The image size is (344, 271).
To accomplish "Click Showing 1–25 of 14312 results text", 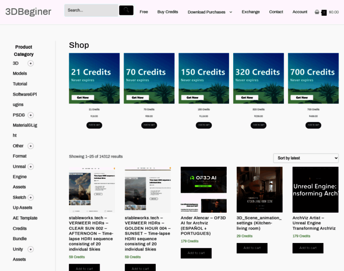I will (96, 156).
